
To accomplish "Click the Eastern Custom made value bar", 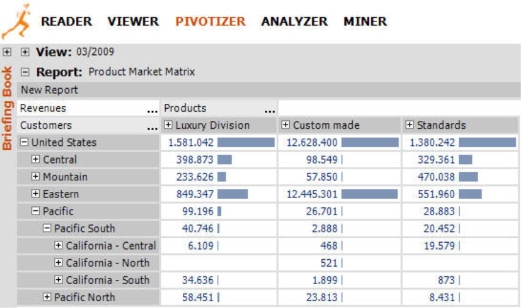I will pos(369,194).
